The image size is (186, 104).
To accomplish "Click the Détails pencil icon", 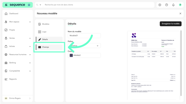I will [40, 40].
